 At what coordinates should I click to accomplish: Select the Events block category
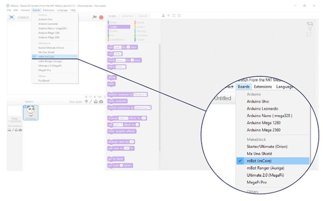[x=145, y=23]
